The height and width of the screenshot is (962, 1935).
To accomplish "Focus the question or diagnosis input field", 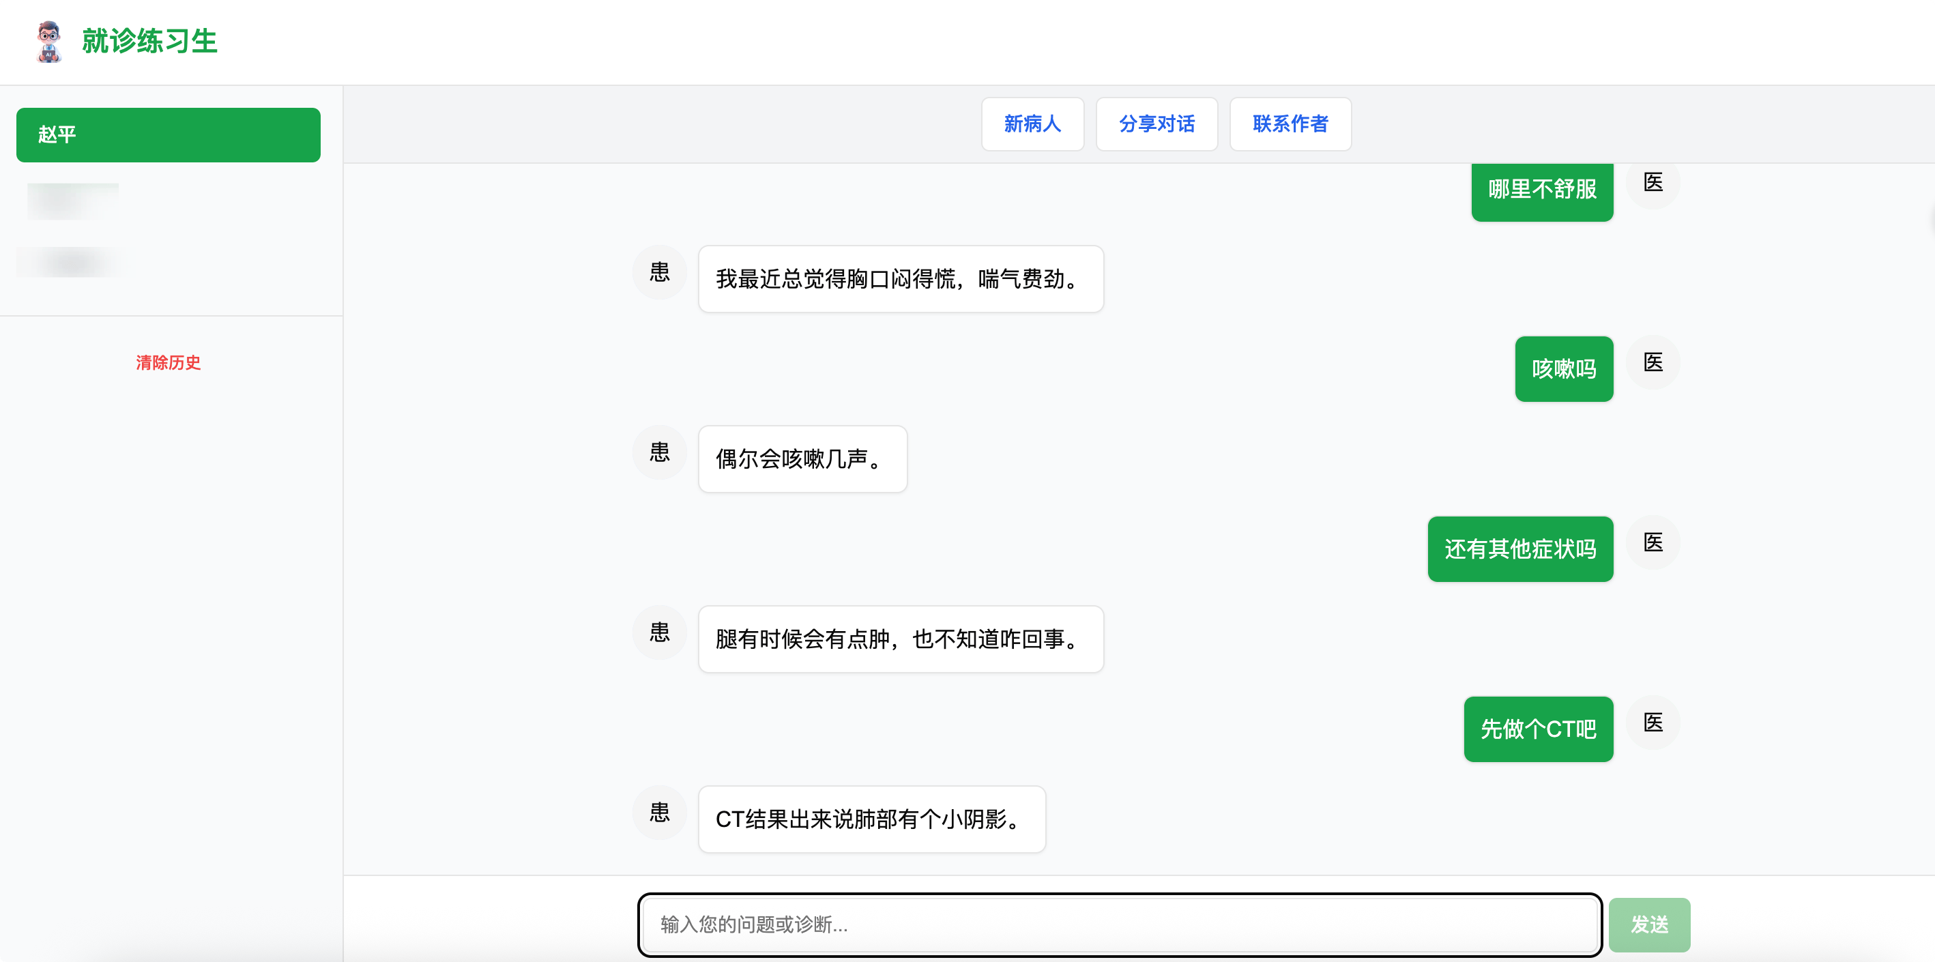I will coord(1119,924).
